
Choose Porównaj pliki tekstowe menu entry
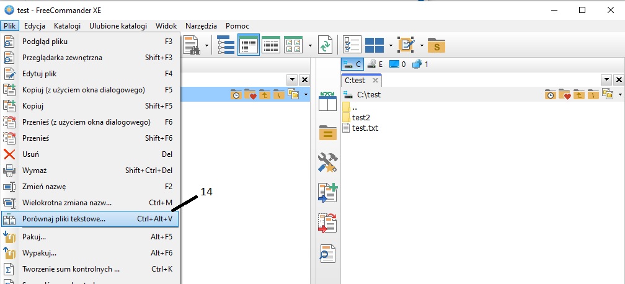[90, 219]
